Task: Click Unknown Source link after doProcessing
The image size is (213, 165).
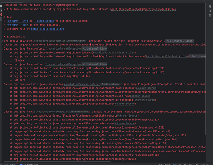Action: click(x=145, y=100)
